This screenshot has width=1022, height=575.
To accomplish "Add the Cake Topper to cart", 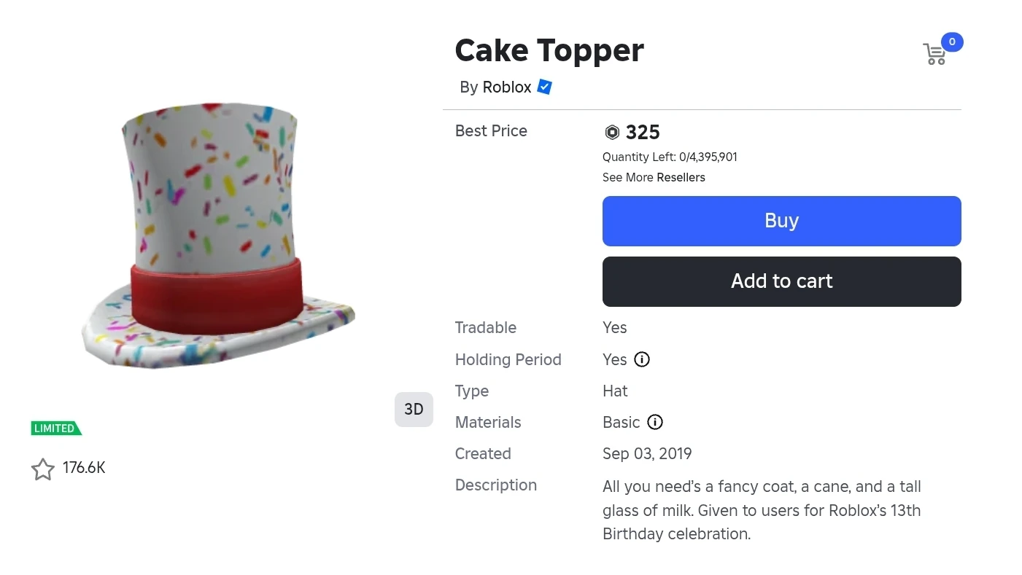I will click(781, 281).
